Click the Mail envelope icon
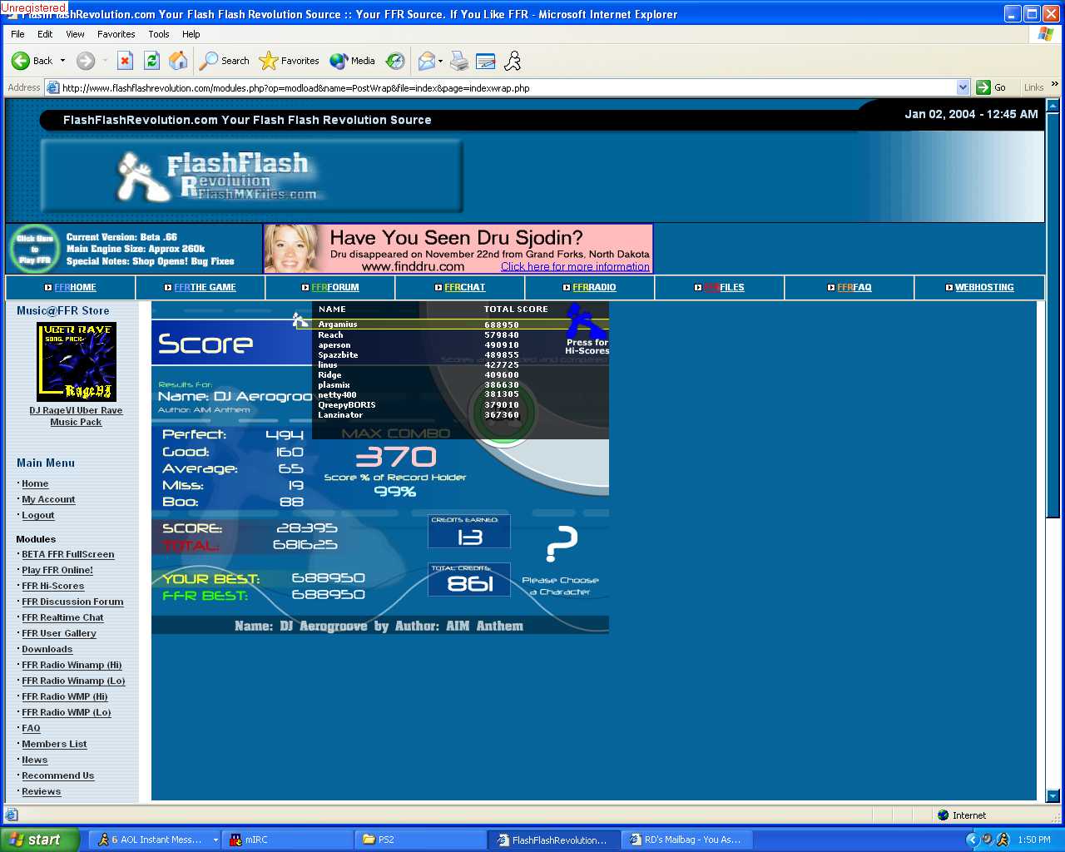 tap(426, 61)
